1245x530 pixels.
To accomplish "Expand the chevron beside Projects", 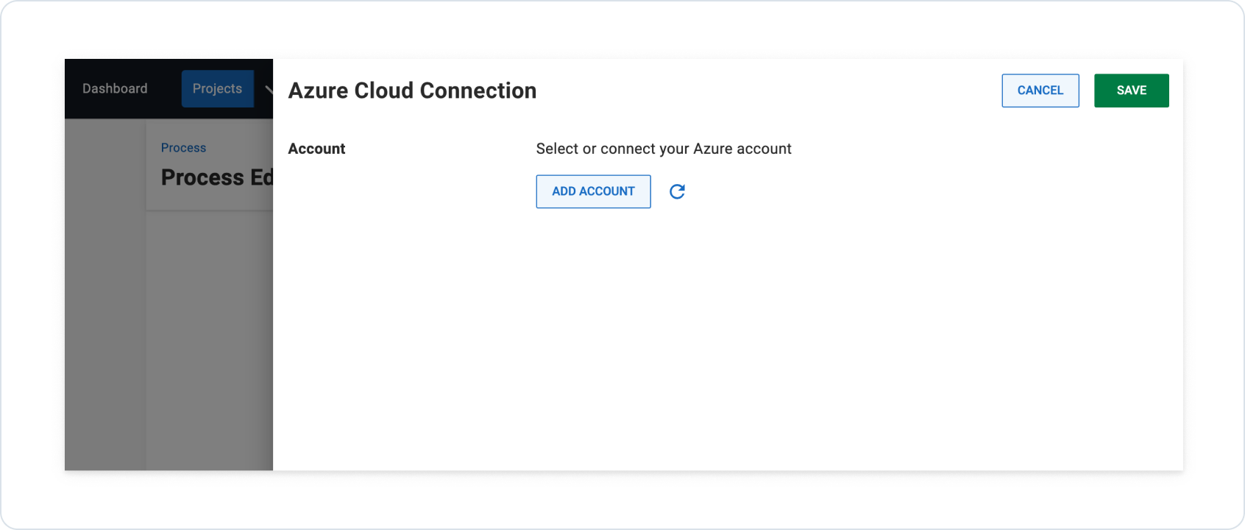I will 269,90.
